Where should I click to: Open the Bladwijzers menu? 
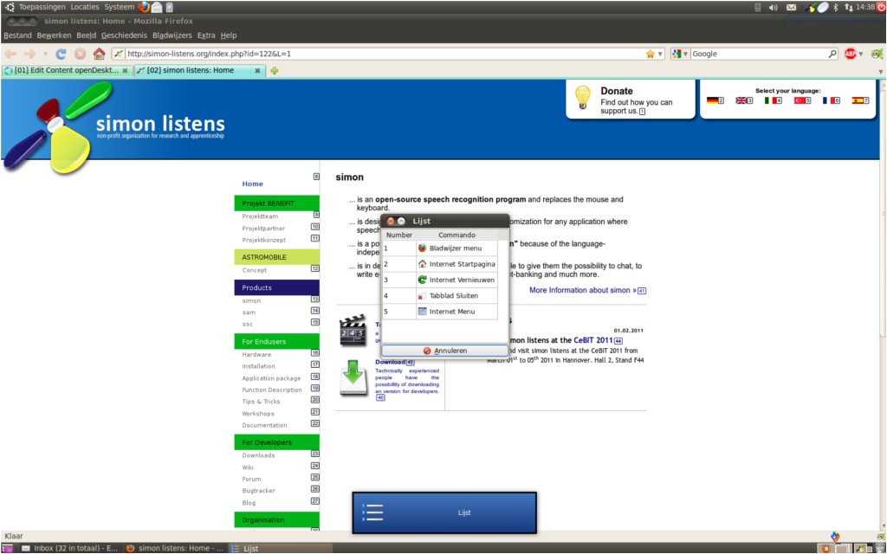coord(172,35)
